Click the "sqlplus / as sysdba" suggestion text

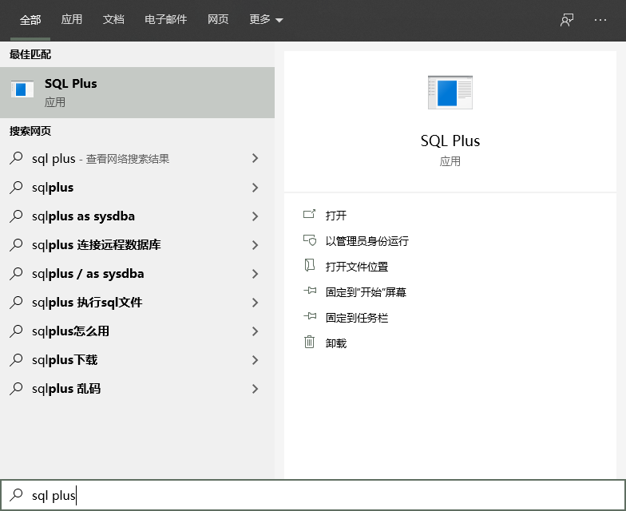pyautogui.click(x=88, y=273)
